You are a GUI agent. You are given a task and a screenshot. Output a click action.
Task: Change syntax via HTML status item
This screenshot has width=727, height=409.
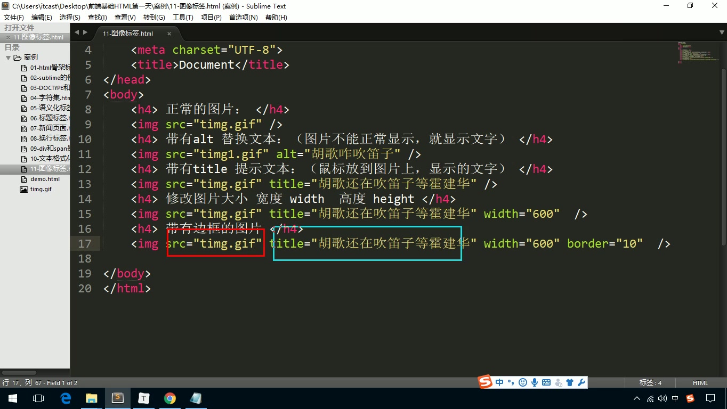pyautogui.click(x=700, y=383)
